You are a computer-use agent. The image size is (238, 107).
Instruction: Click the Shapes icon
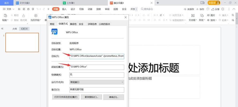(202, 16)
